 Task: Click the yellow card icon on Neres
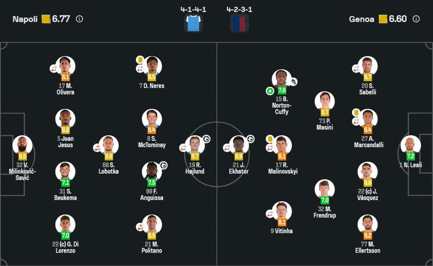click(x=140, y=60)
